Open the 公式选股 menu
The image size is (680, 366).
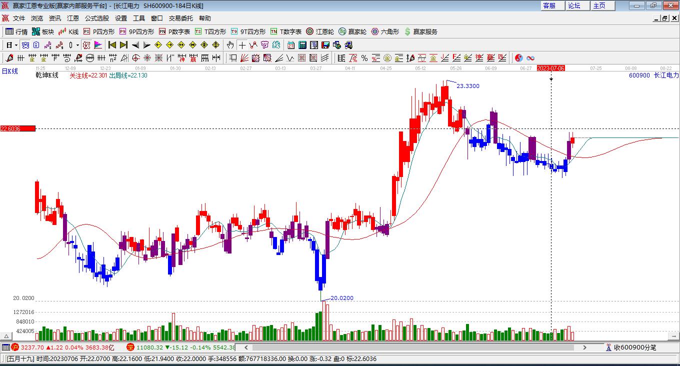click(96, 18)
